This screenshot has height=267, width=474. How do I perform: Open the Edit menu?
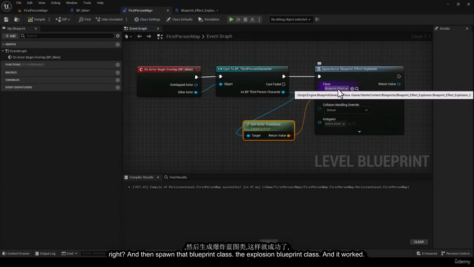(x=29, y=3)
